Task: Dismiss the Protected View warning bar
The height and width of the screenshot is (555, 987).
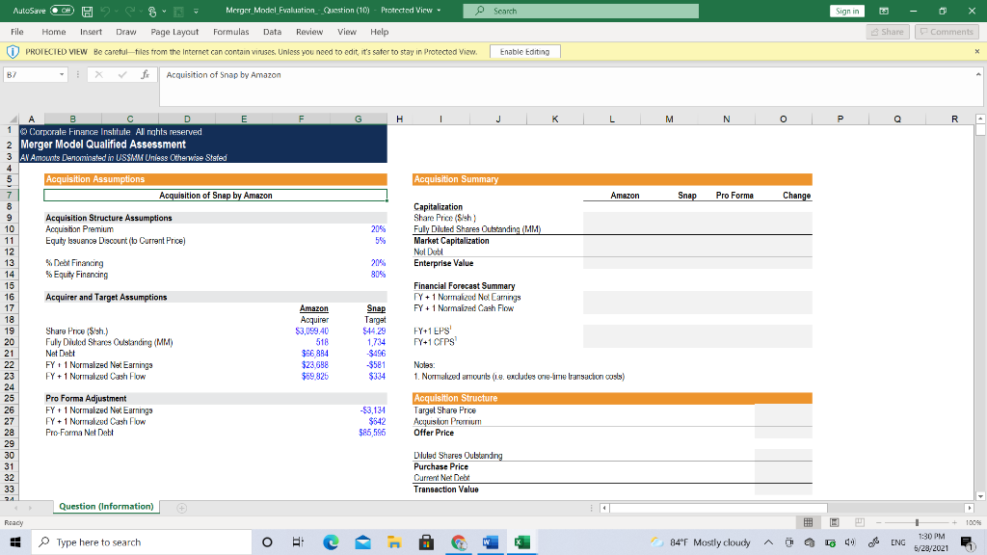Action: point(975,50)
